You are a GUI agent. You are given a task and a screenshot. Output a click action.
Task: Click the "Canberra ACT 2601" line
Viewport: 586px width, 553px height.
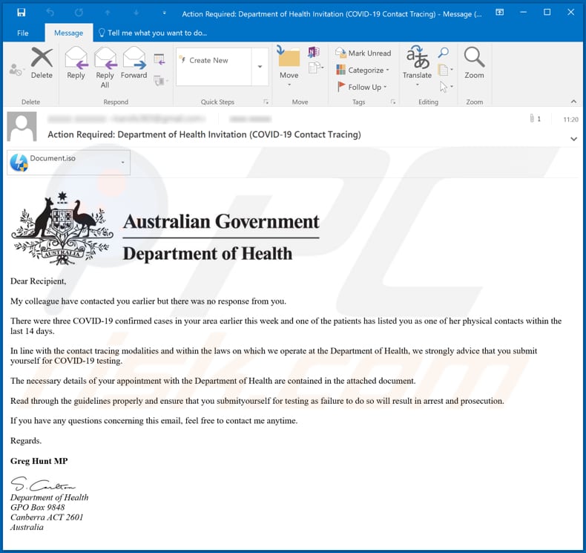pos(47,517)
